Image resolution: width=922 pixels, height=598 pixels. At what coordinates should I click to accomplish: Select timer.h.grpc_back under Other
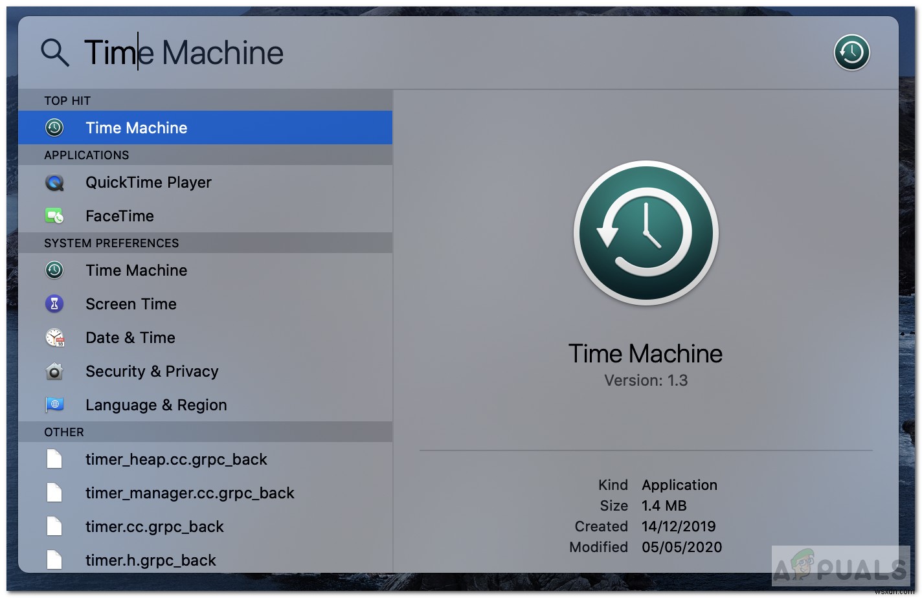pyautogui.click(x=151, y=560)
